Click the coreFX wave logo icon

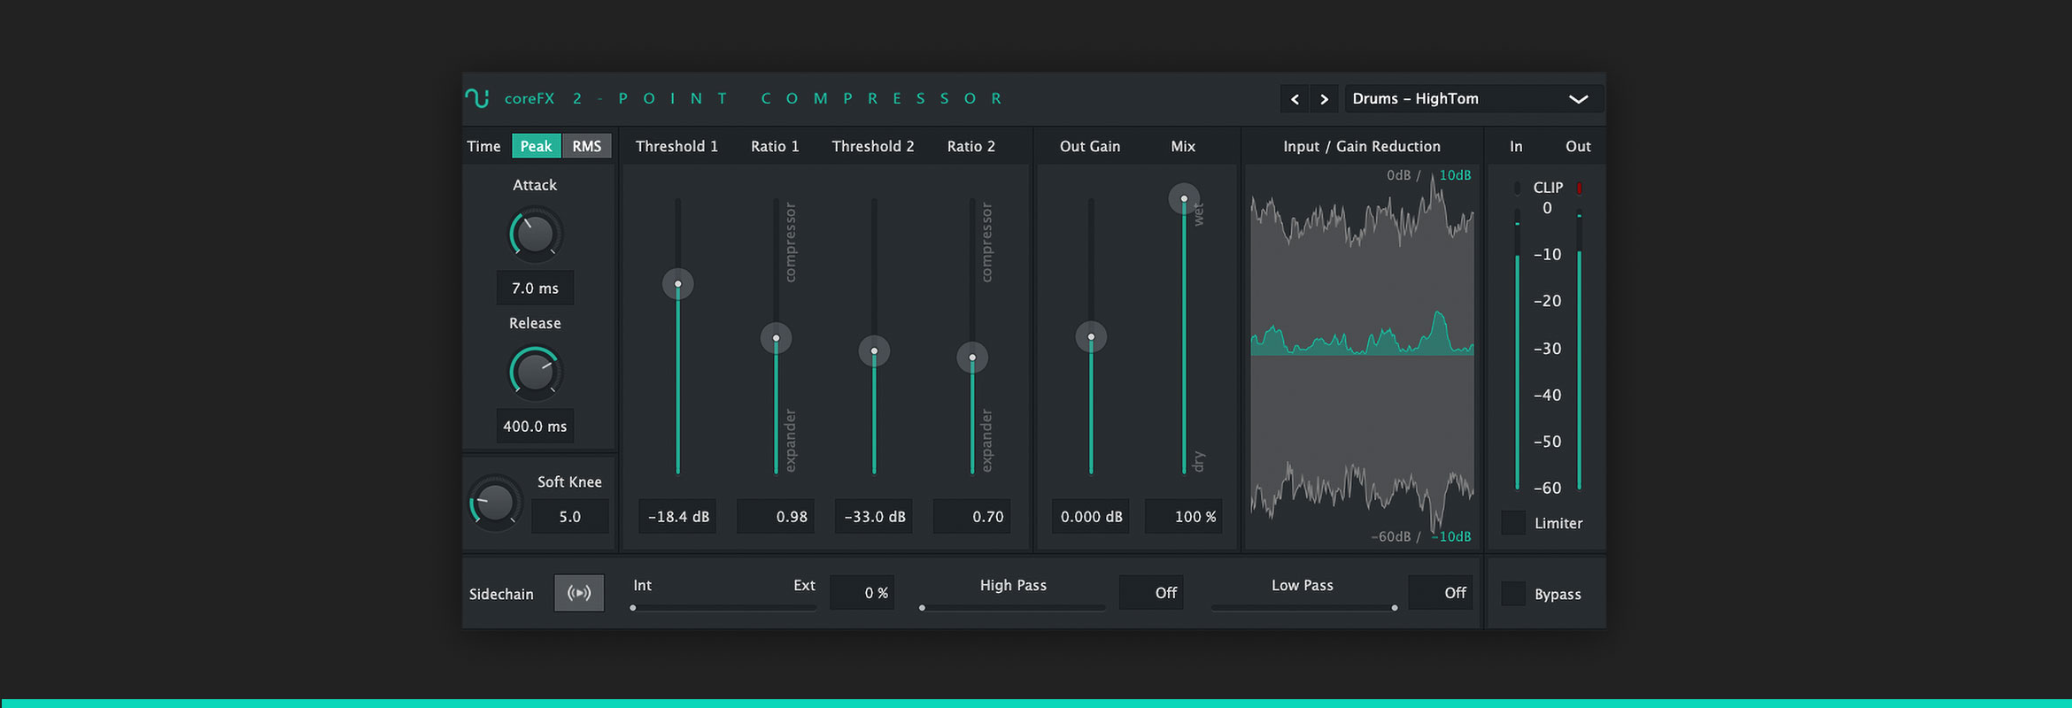pos(477,98)
